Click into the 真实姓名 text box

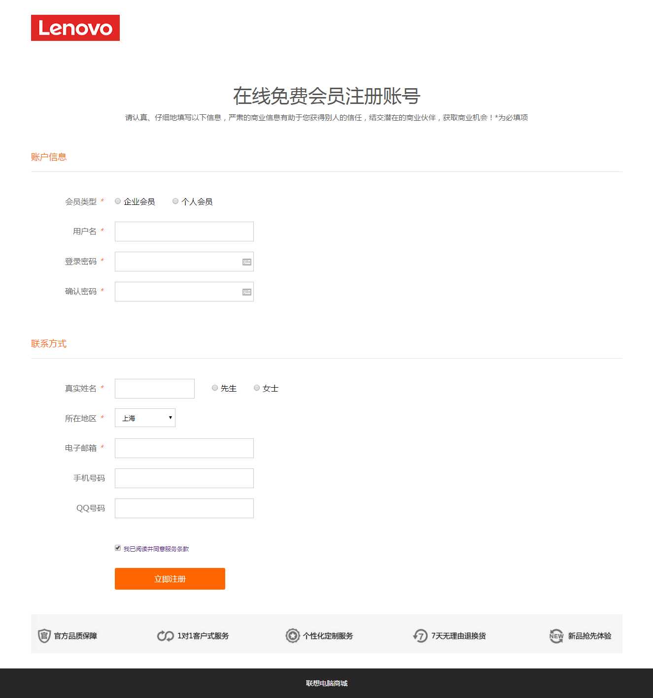click(155, 389)
